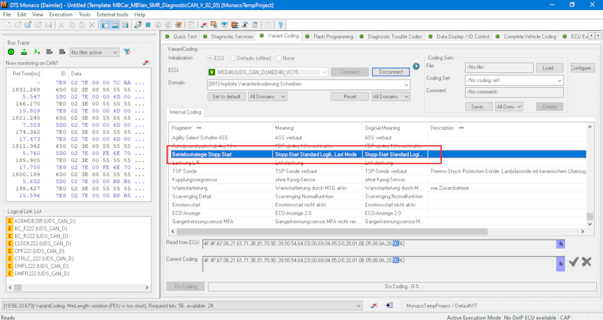Switch to the Quick Test tab

181,36
